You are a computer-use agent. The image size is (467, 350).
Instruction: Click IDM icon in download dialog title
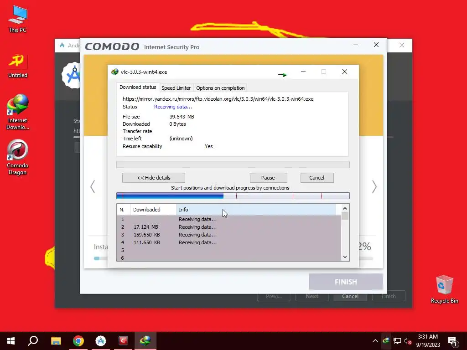114,72
